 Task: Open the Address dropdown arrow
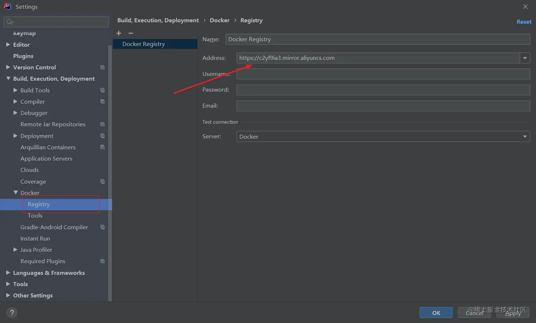pos(525,58)
